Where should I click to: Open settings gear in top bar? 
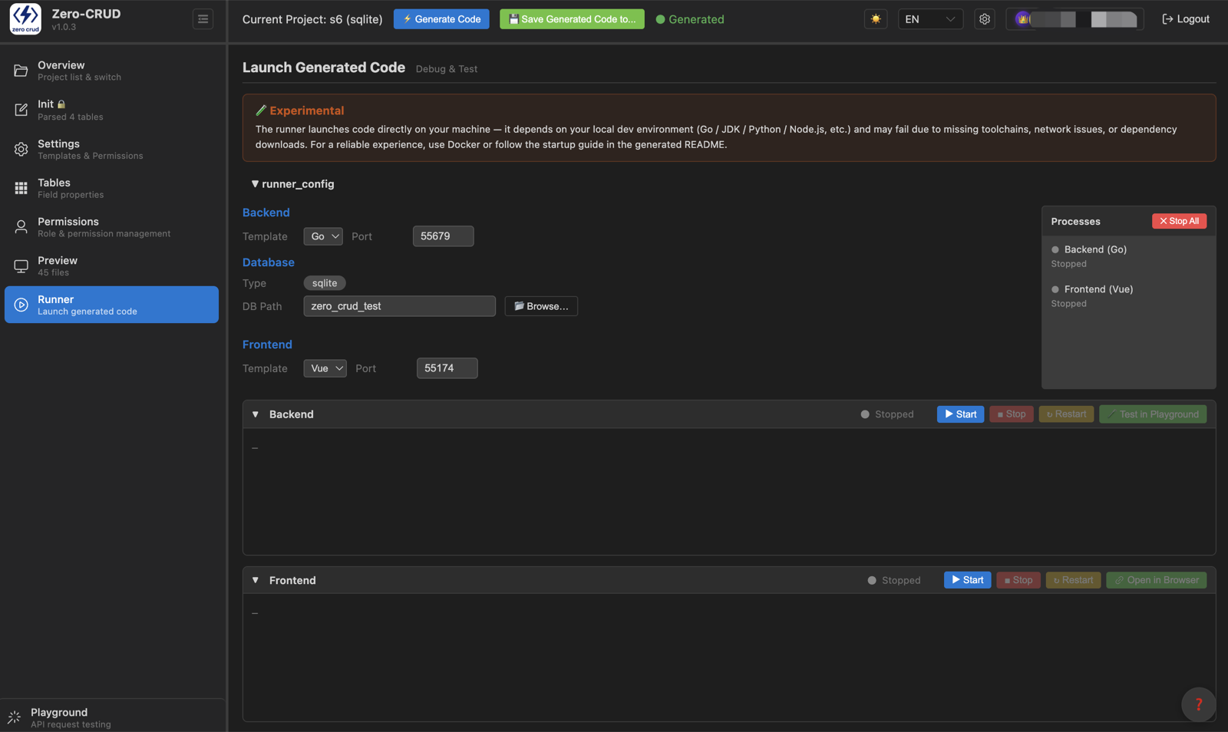(985, 19)
